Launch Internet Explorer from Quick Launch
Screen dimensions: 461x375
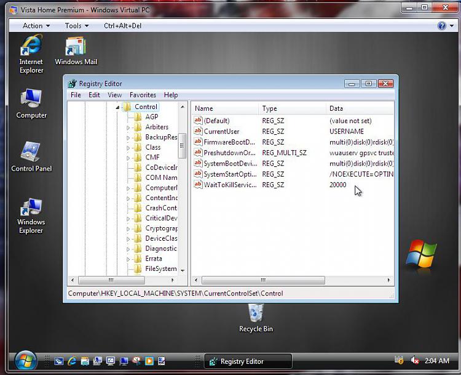(x=72, y=361)
